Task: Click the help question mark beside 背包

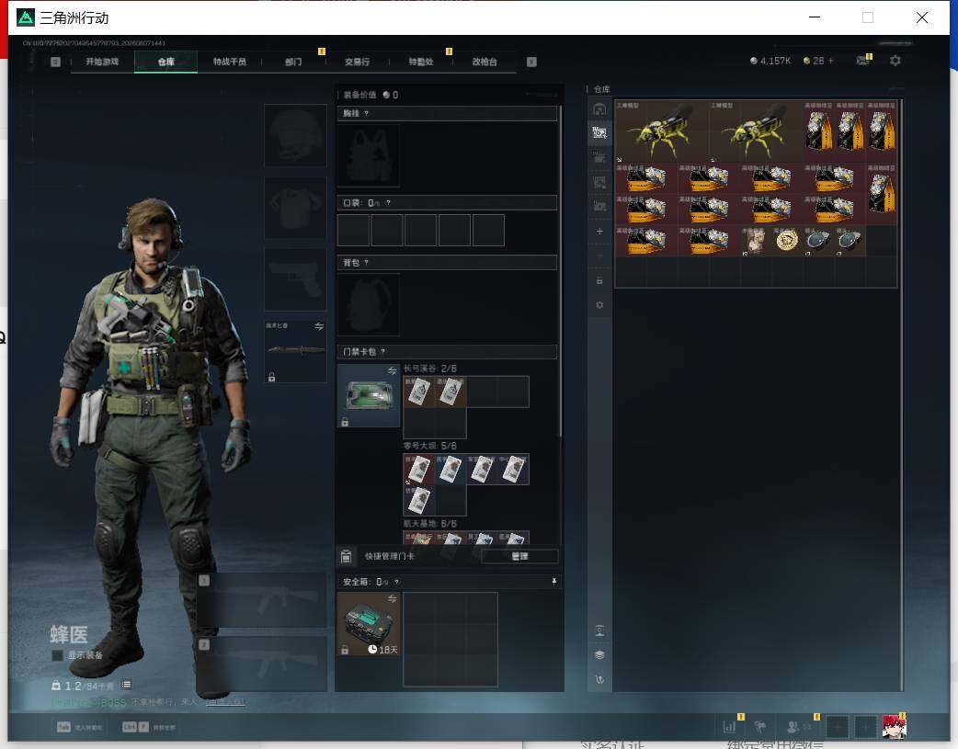Action: pyautogui.click(x=366, y=263)
